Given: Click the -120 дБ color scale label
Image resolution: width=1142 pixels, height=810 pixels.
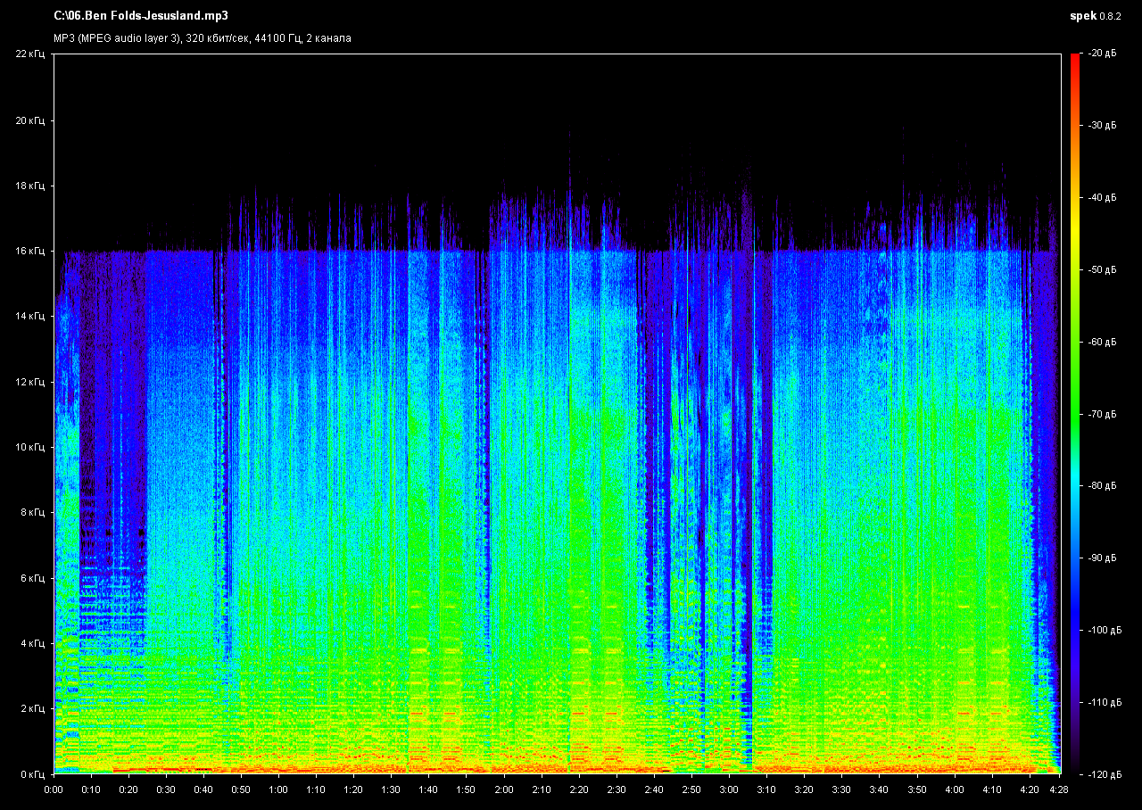Looking at the screenshot, I should (1104, 774).
